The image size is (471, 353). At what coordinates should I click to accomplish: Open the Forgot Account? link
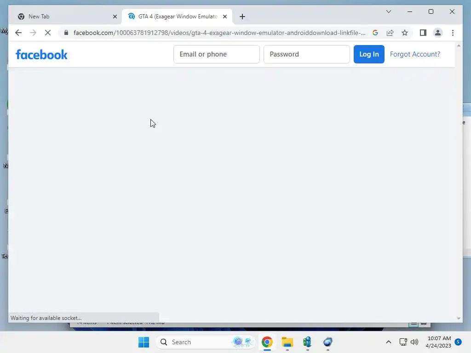(x=415, y=54)
